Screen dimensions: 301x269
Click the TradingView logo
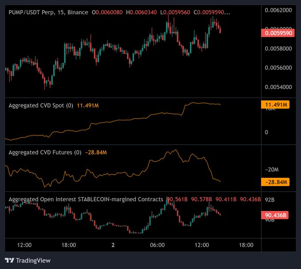click(27, 260)
